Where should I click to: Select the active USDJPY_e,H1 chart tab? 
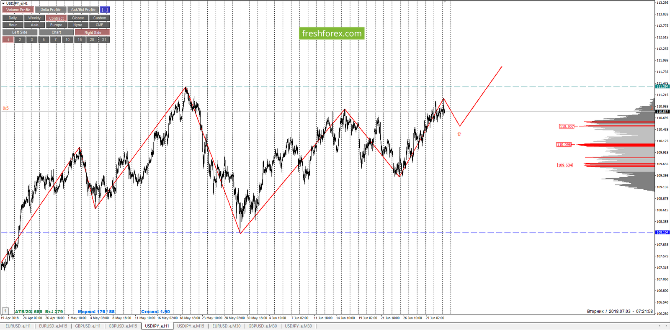pyautogui.click(x=157, y=326)
